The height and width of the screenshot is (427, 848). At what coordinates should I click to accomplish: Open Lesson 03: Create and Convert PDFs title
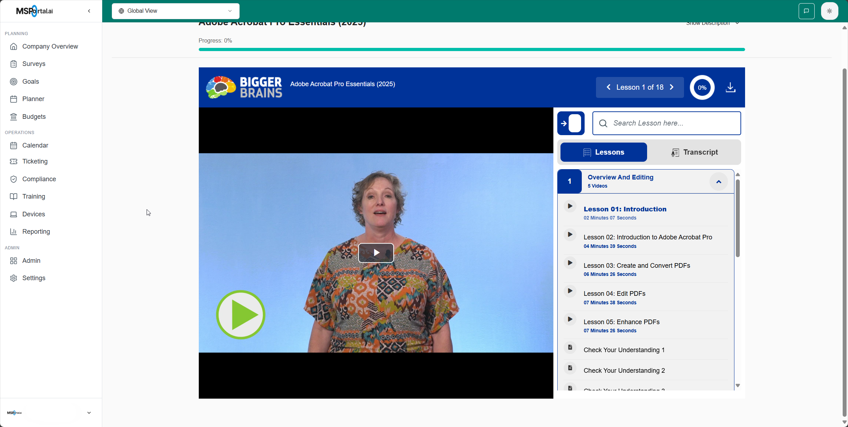tap(637, 266)
